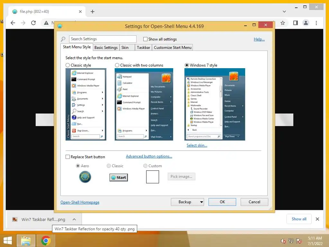Open the Select skin link
The height and width of the screenshot is (247, 329).
tap(197, 145)
